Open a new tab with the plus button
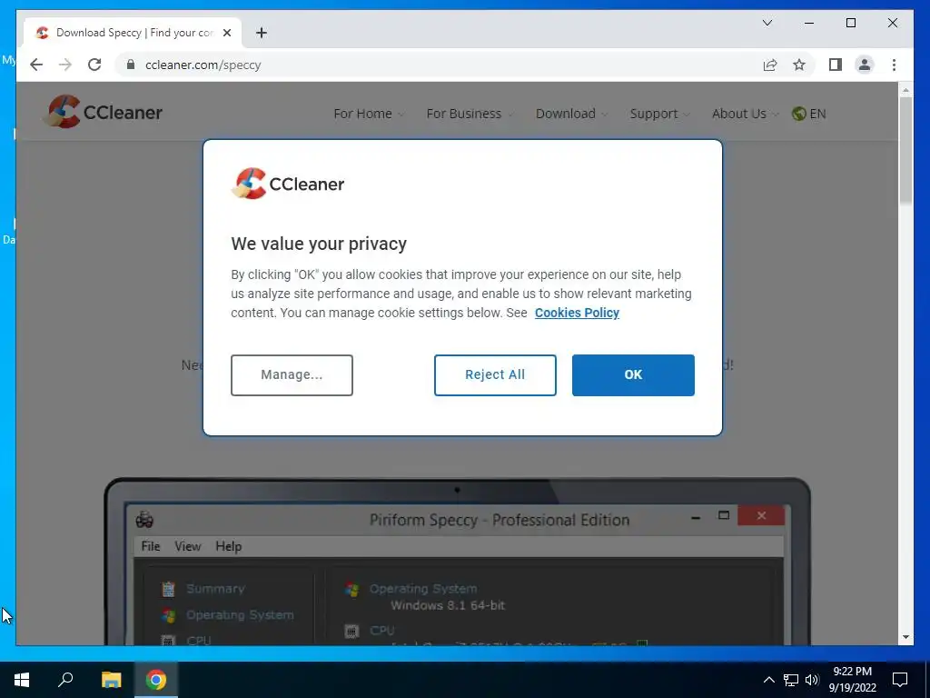The height and width of the screenshot is (698, 930). pyautogui.click(x=261, y=33)
